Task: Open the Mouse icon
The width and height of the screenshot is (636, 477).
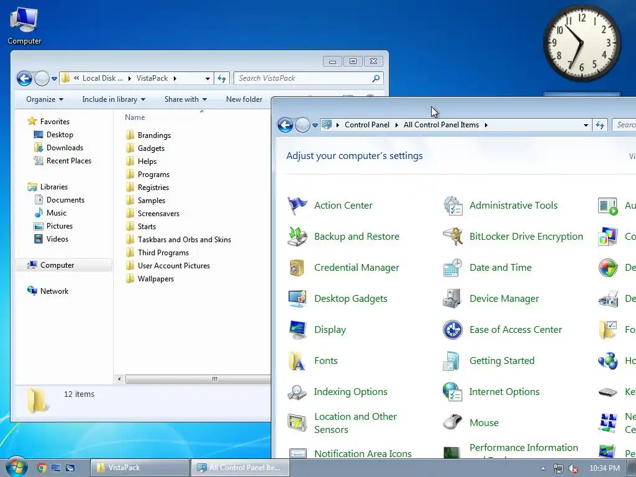Action: pyautogui.click(x=453, y=422)
